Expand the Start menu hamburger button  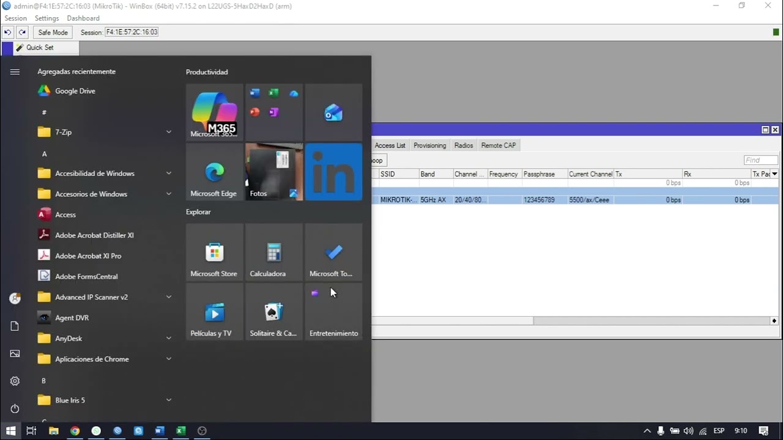point(15,71)
